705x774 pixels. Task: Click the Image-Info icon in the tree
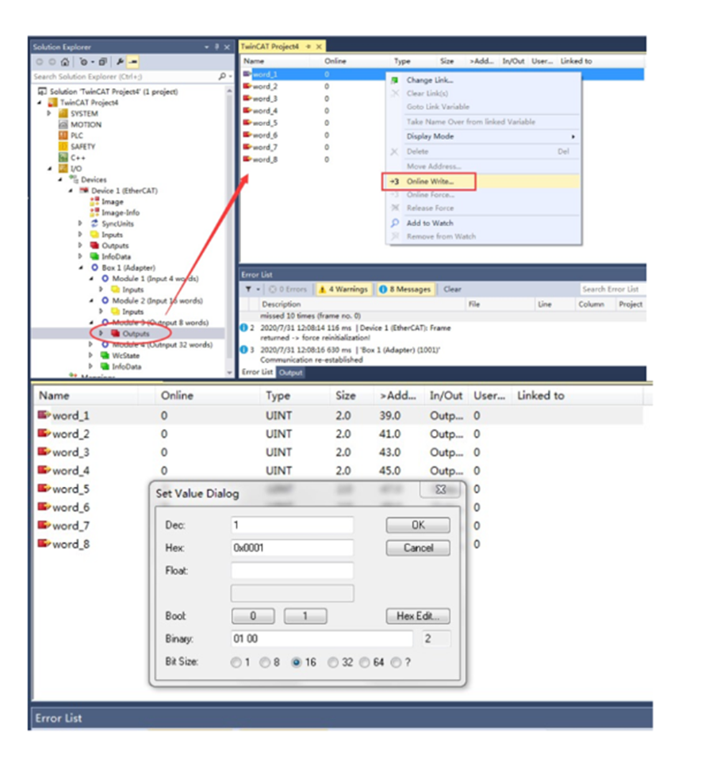point(95,213)
